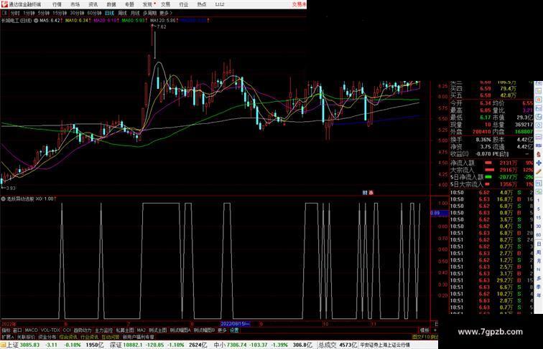Image resolution: width=543 pixels, height=349 pixels.
Task: Open the 模板 template dropdown
Action: pos(424,330)
